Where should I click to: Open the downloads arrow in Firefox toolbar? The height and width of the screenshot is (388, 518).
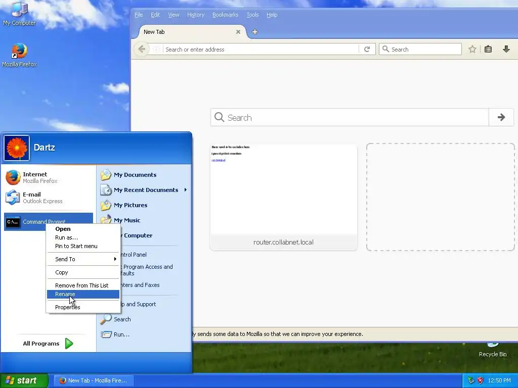(x=506, y=50)
